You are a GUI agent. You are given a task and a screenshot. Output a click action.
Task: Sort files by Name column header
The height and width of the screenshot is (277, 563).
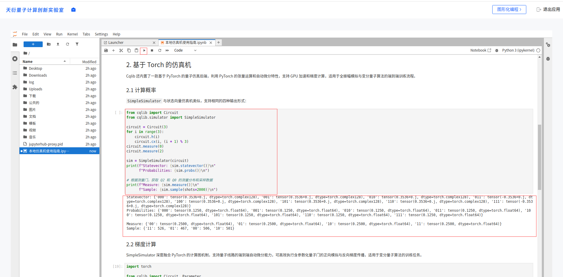coord(44,62)
